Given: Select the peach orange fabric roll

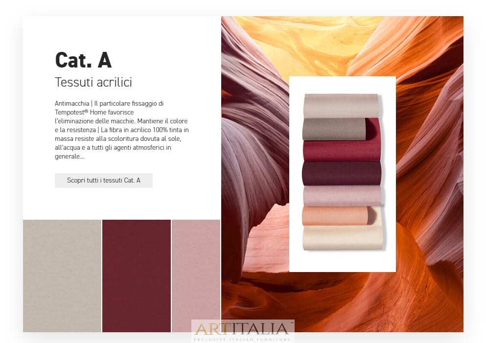Looking at the screenshot, I should [x=335, y=216].
